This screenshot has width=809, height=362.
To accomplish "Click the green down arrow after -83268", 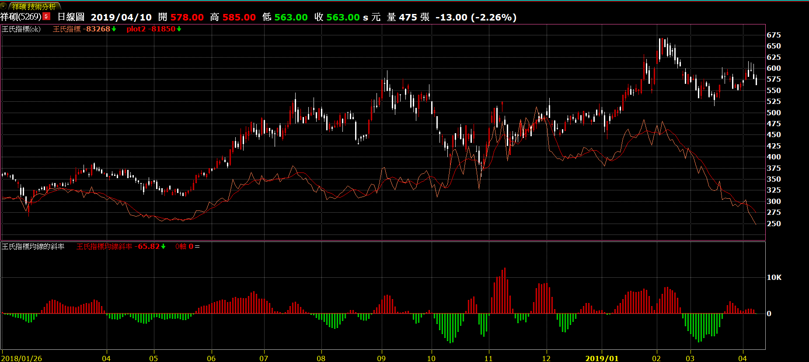I will click(x=114, y=29).
